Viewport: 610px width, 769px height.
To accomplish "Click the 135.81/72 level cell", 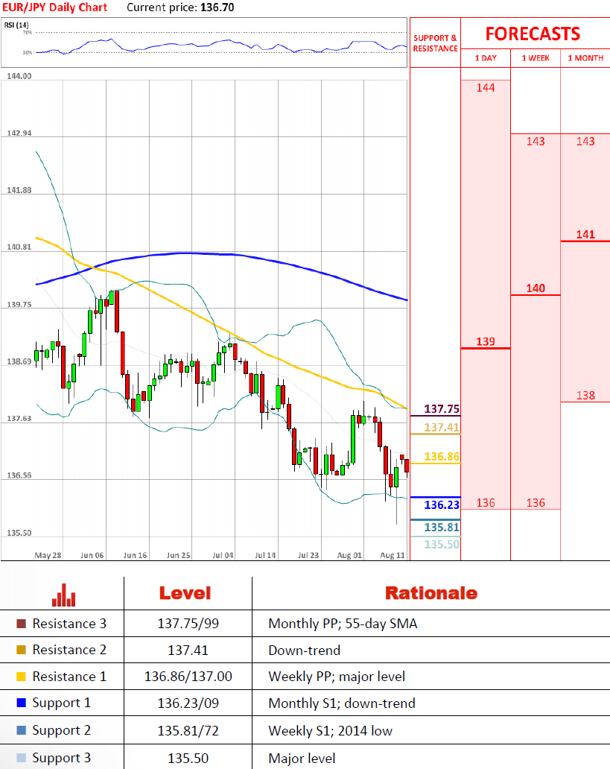I will [x=188, y=731].
